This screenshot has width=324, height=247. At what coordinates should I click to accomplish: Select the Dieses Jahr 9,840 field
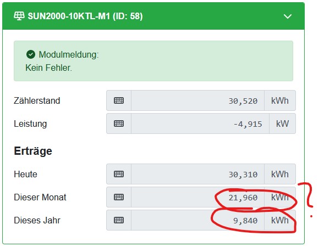coord(197,220)
